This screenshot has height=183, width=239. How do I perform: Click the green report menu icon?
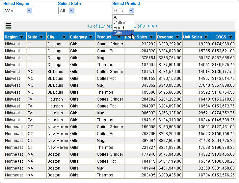8,26
